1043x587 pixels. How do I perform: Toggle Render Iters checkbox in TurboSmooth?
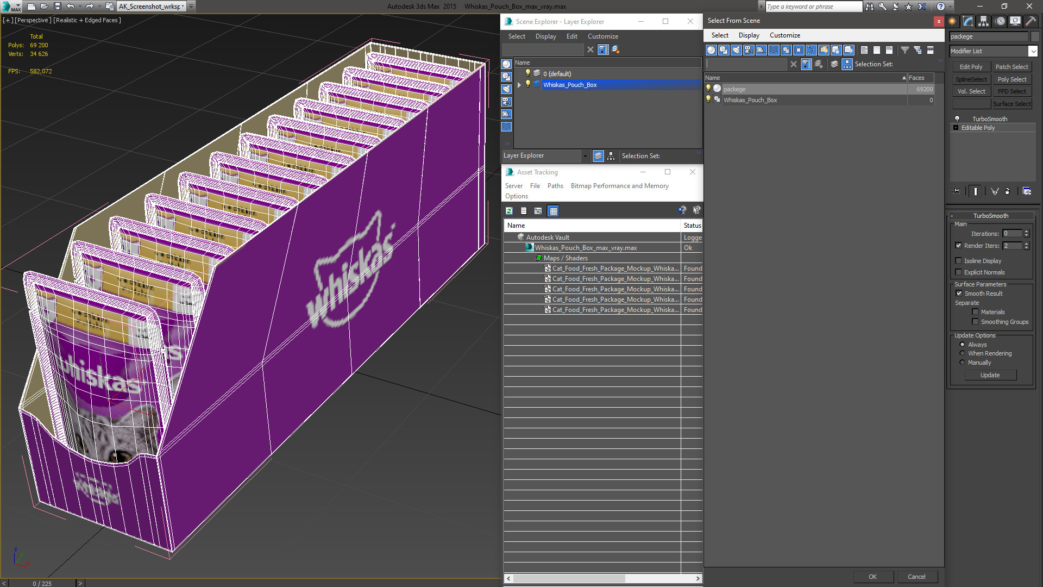(959, 246)
